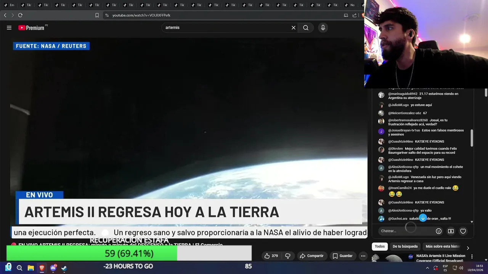Viewport: 488px width, 274px height.
Task: Click the video title EN VIVO ARTEMIS II REGRESA
Action: (120, 245)
